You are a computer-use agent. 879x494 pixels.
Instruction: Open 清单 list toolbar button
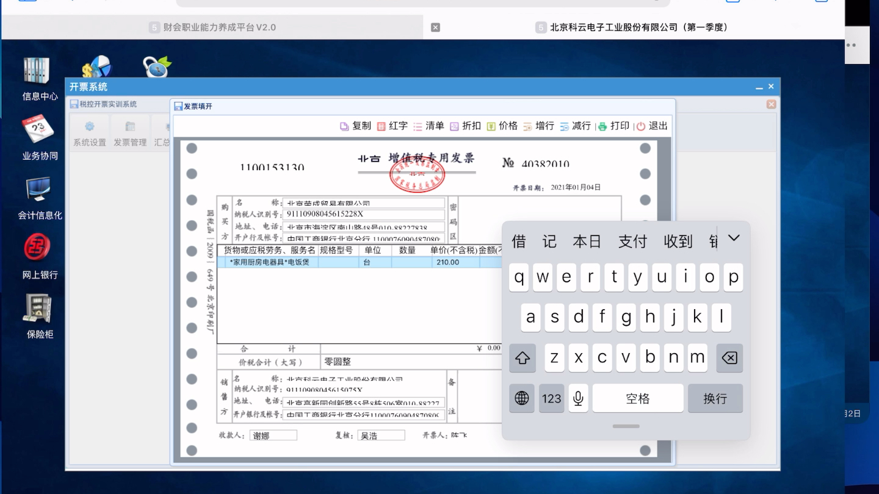(x=429, y=126)
